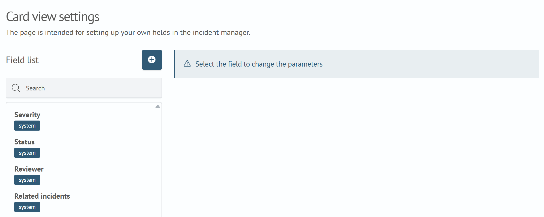Click the Card view settings heading
This screenshot has width=544, height=217.
point(53,17)
